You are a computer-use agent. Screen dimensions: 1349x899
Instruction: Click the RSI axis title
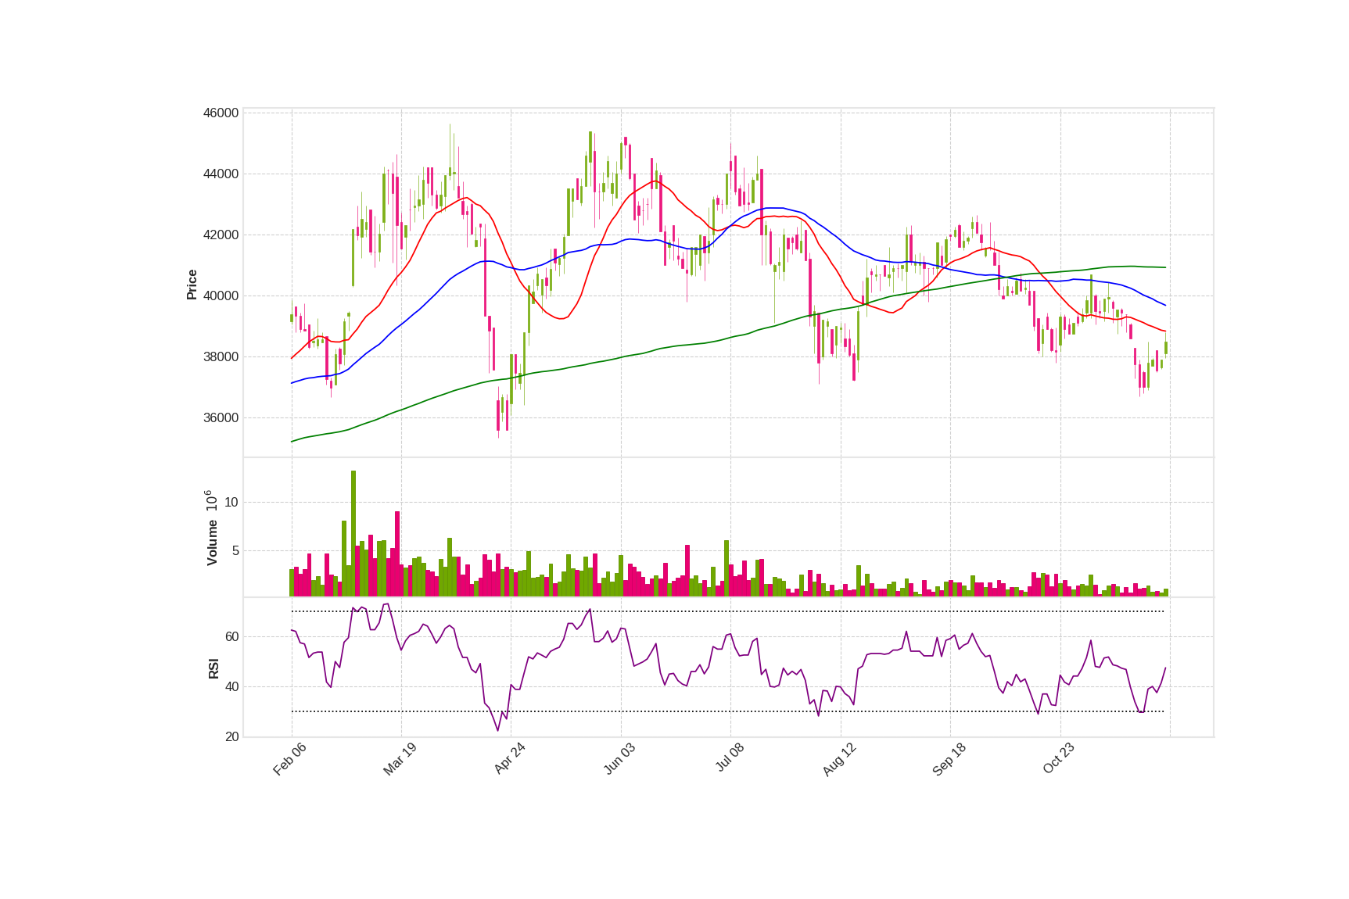pos(213,668)
